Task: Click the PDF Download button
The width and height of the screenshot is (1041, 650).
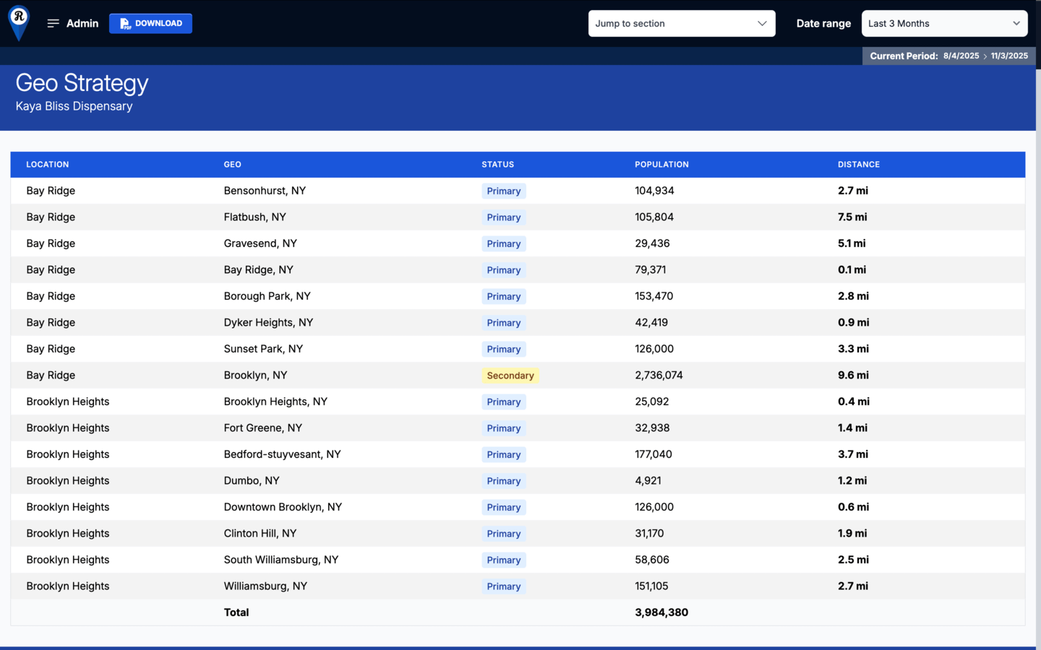Action: (x=150, y=24)
